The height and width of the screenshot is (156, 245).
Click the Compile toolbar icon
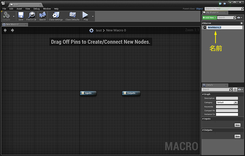point(6,16)
